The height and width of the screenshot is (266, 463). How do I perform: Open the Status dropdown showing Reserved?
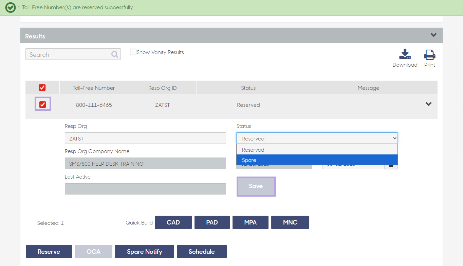(317, 138)
